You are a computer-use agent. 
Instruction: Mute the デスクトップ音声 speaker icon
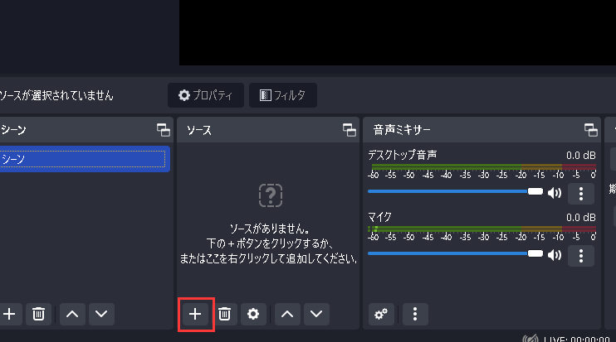pyautogui.click(x=555, y=193)
